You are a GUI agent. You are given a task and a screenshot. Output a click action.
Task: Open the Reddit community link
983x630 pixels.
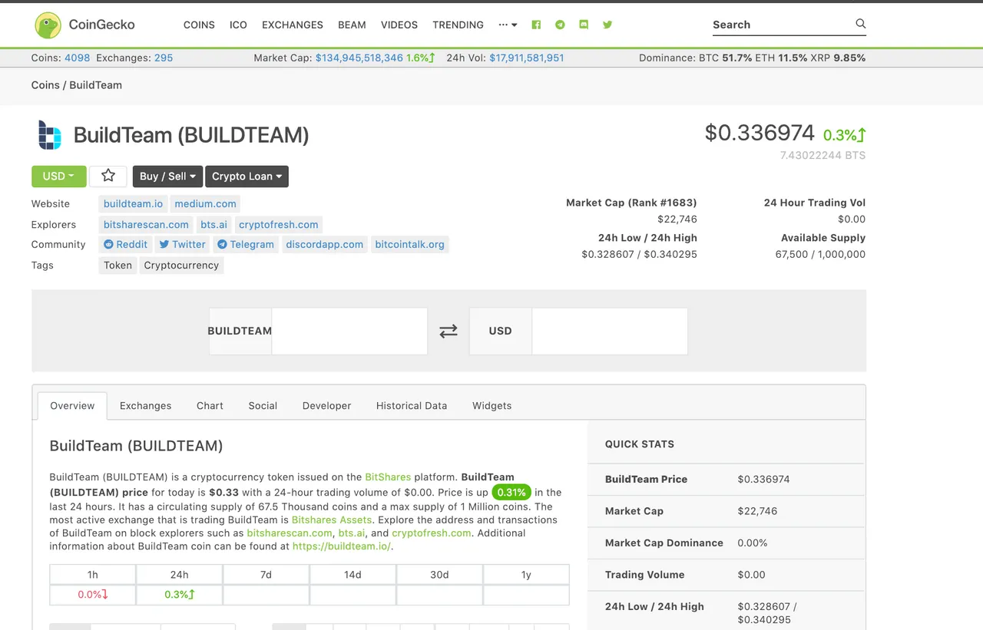pyautogui.click(x=126, y=244)
